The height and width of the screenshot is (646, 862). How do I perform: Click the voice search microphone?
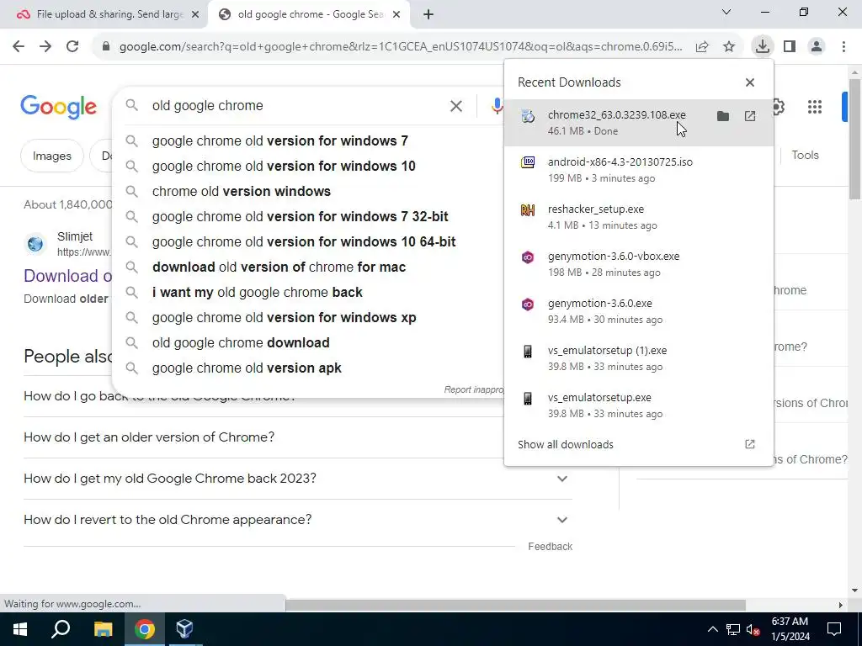point(497,106)
